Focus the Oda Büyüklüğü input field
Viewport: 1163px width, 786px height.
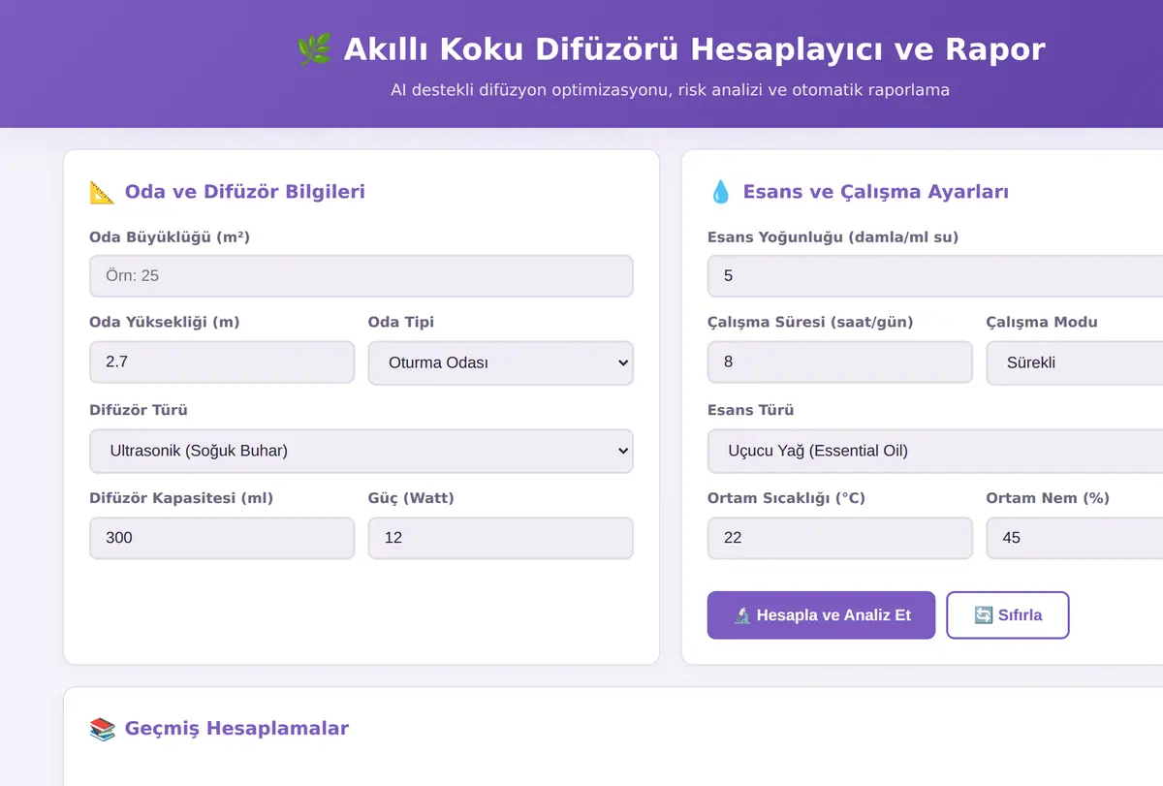coord(361,276)
